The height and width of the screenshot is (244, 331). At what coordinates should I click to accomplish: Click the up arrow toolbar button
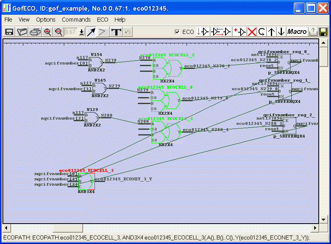click(x=272, y=32)
